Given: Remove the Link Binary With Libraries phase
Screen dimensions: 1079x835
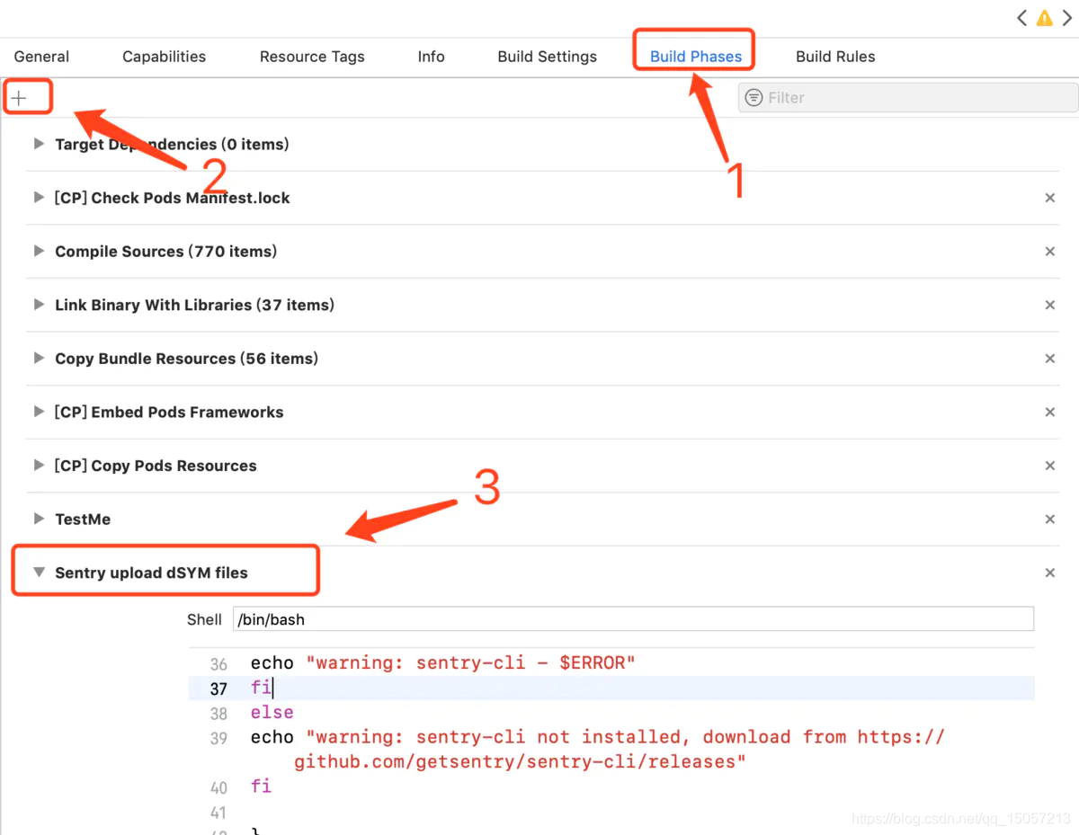Looking at the screenshot, I should tap(1049, 305).
